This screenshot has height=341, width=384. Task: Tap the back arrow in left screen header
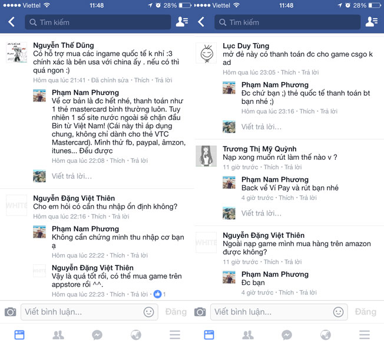click(11, 22)
